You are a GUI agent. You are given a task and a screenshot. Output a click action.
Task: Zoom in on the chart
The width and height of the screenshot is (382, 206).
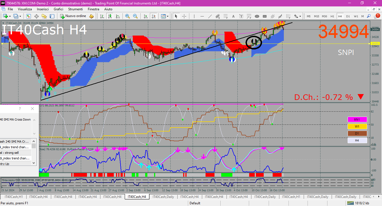click(128, 16)
